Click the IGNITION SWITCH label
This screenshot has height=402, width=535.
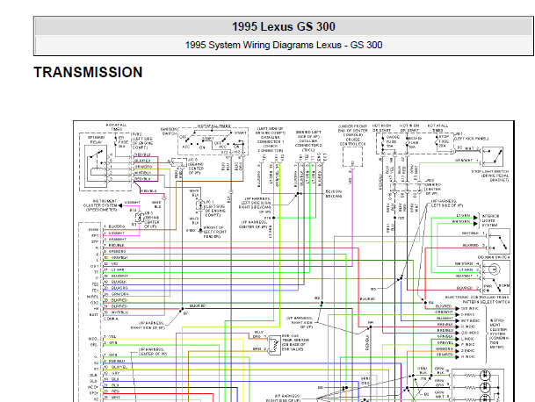point(169,132)
